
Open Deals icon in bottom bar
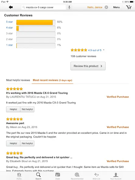point(58,176)
